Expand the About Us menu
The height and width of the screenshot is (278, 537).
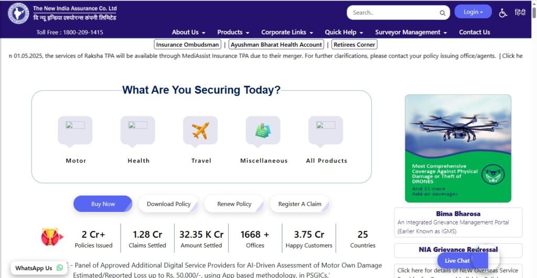189,32
